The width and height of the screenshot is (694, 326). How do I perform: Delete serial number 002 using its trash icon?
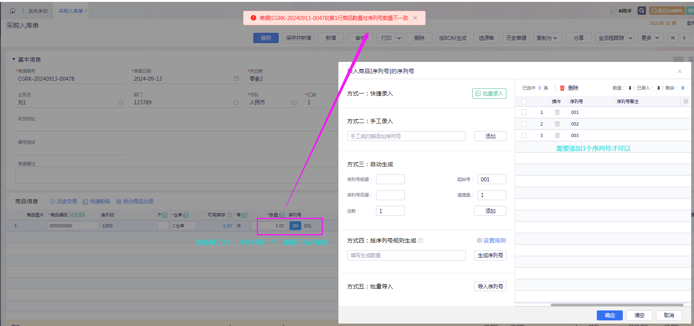557,124
